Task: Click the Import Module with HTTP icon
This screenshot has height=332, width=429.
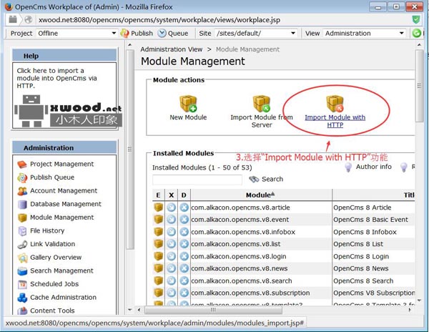Action: tap(335, 104)
